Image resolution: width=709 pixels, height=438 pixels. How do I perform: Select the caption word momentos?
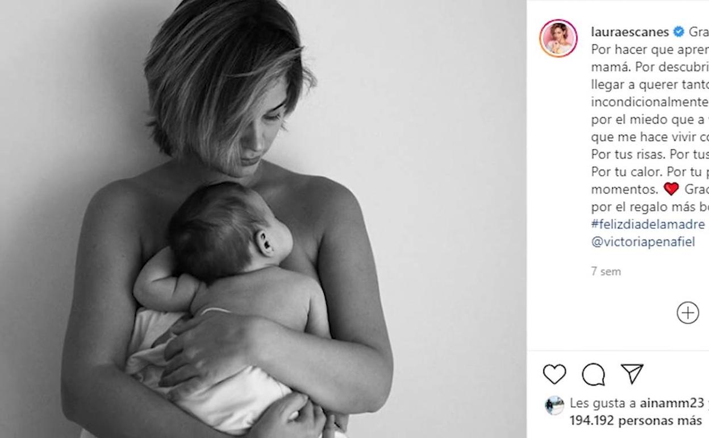pyautogui.click(x=624, y=189)
